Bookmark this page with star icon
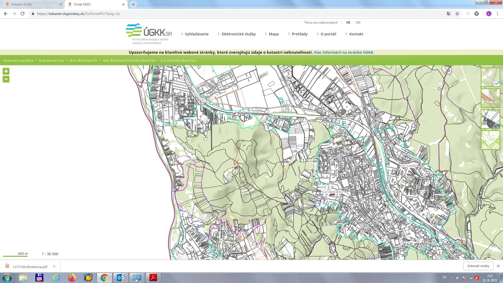503x283 pixels. point(457,14)
